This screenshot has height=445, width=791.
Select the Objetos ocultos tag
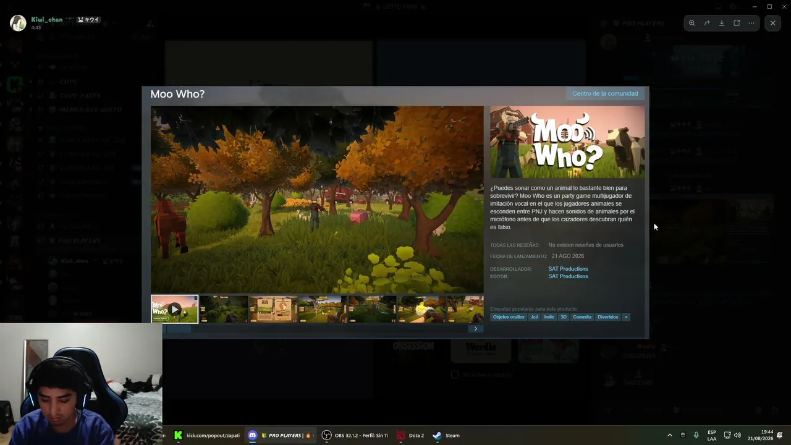tap(509, 317)
